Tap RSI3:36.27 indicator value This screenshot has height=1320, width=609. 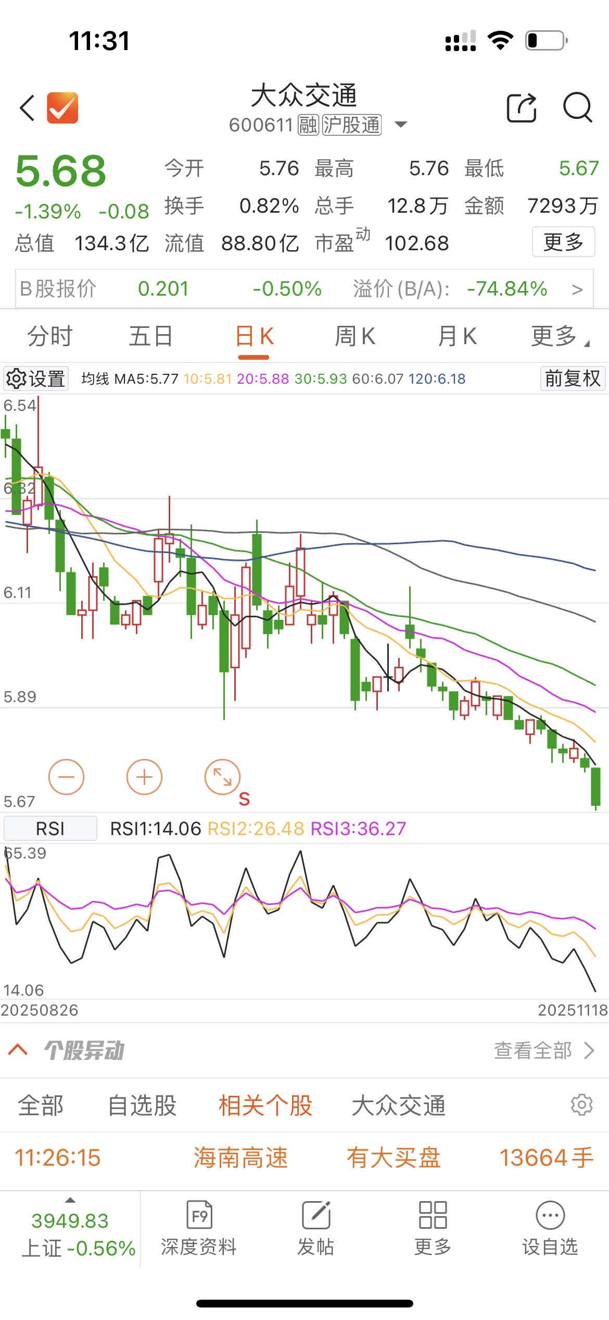coord(358,828)
